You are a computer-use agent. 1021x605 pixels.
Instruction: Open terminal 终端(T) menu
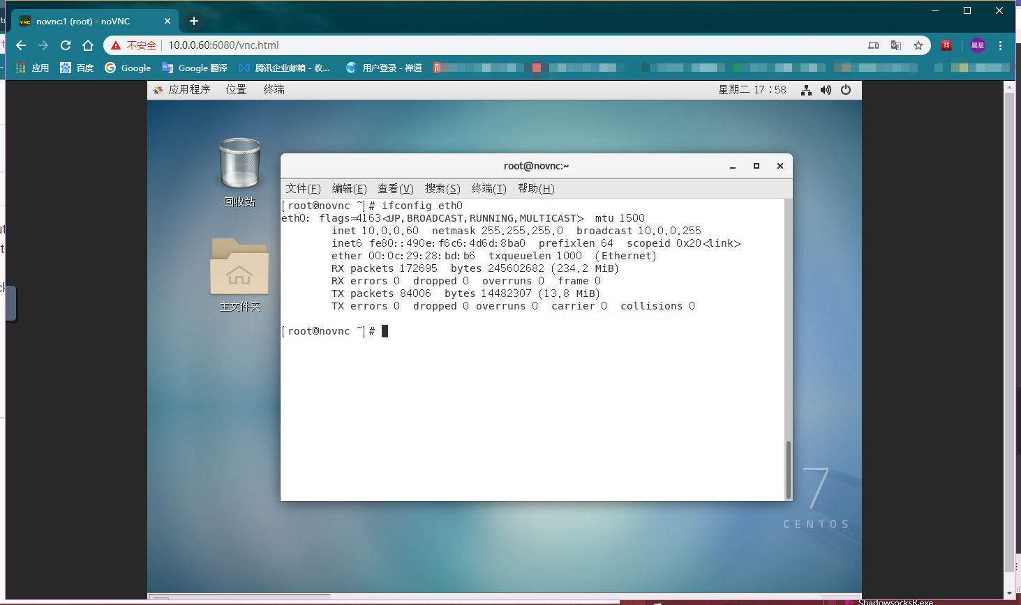point(489,189)
